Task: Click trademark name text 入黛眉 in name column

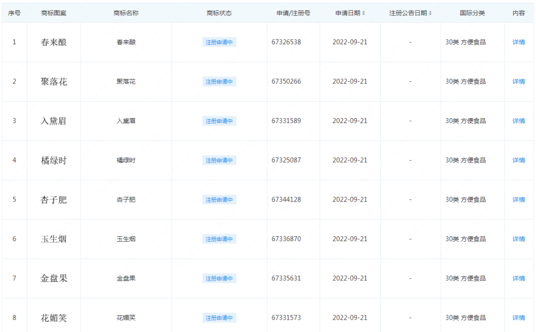Action: click(126, 121)
